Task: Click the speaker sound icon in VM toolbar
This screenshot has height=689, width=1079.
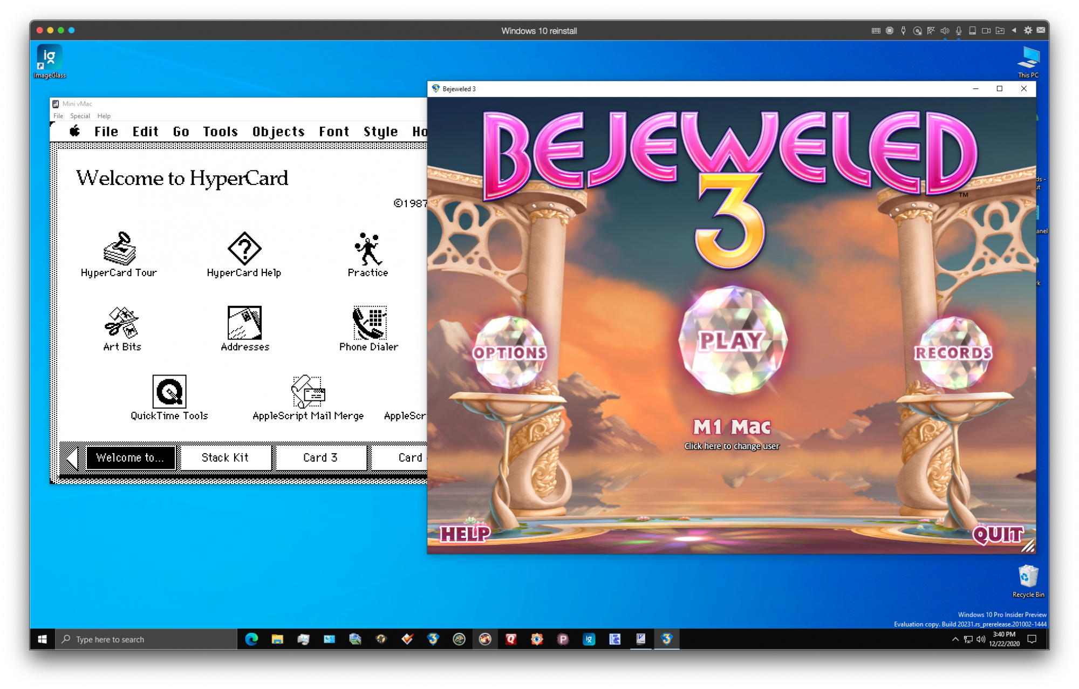Action: (x=945, y=31)
